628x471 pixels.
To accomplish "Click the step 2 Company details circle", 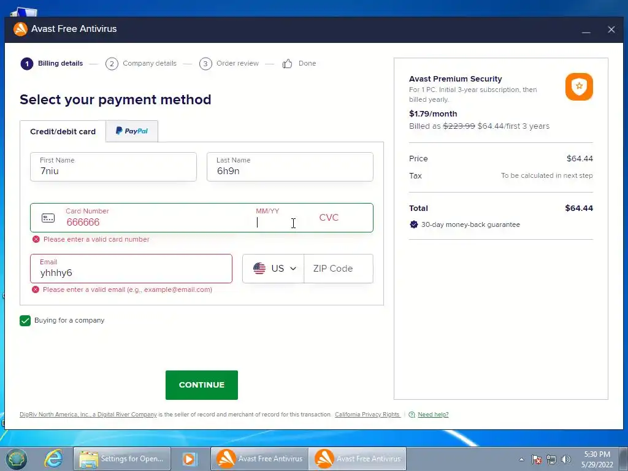I will (x=112, y=64).
